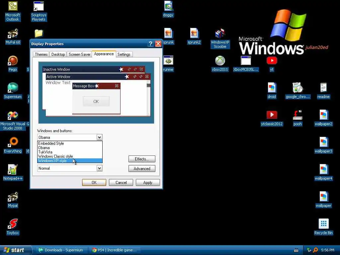This screenshot has height=255, width=340.
Task: Open the Advanced appearance button
Action: pyautogui.click(x=142, y=168)
